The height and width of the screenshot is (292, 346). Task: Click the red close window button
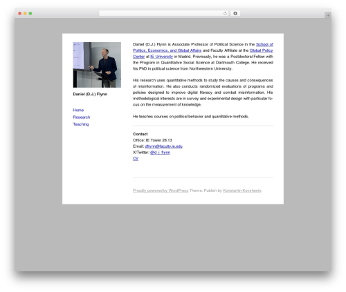click(20, 13)
